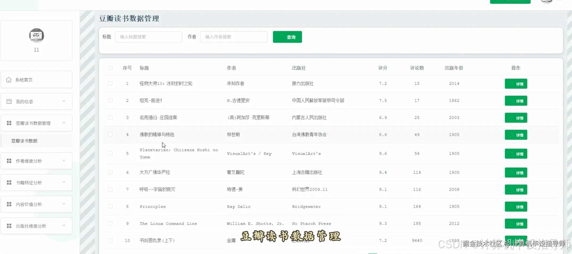The width and height of the screenshot is (572, 254).
Task: Click the publisher cell No Starch Press
Action: 312,224
